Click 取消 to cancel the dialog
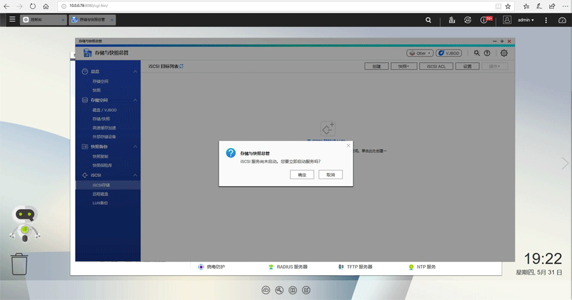The image size is (572, 300). (x=330, y=174)
